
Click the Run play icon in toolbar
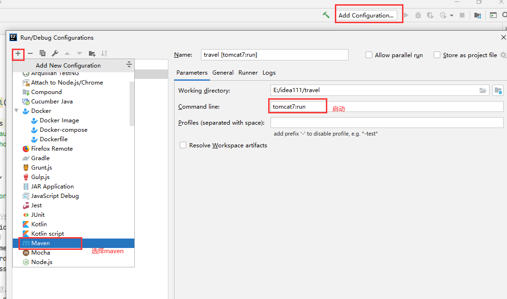406,15
